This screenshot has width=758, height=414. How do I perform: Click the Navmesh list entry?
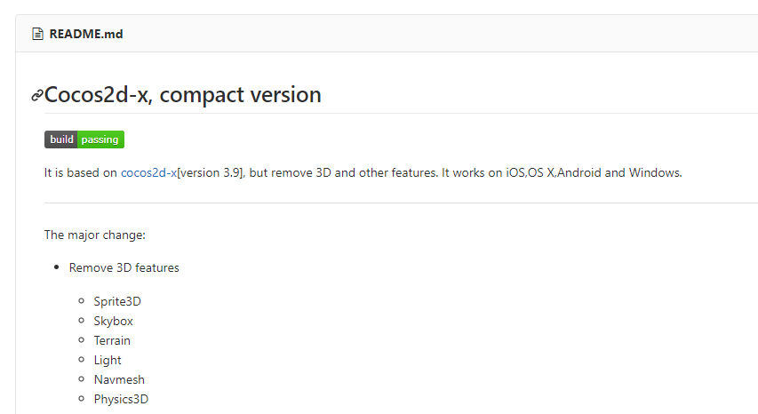(119, 379)
